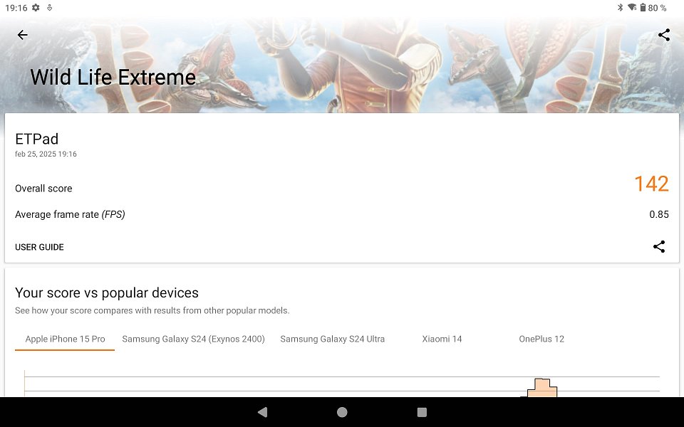Screen dimensions: 684x427
Task: Tap the 'Overall score' label
Action: tap(43, 189)
